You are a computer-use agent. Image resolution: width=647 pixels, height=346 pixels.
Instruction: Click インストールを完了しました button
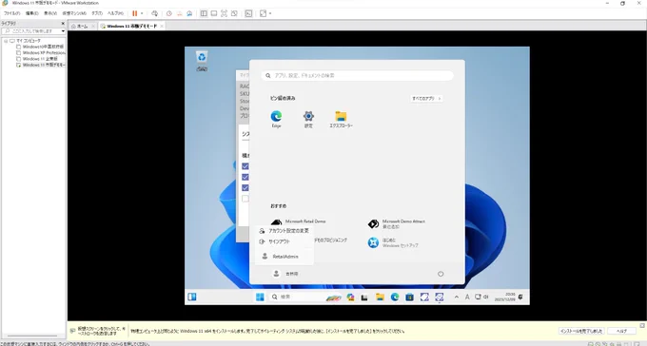pos(581,331)
